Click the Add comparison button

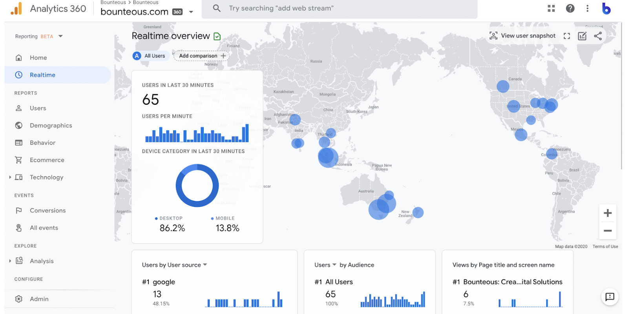coord(201,56)
